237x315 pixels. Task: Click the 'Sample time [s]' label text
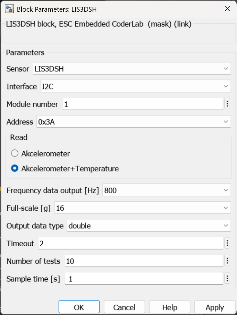point(33,279)
